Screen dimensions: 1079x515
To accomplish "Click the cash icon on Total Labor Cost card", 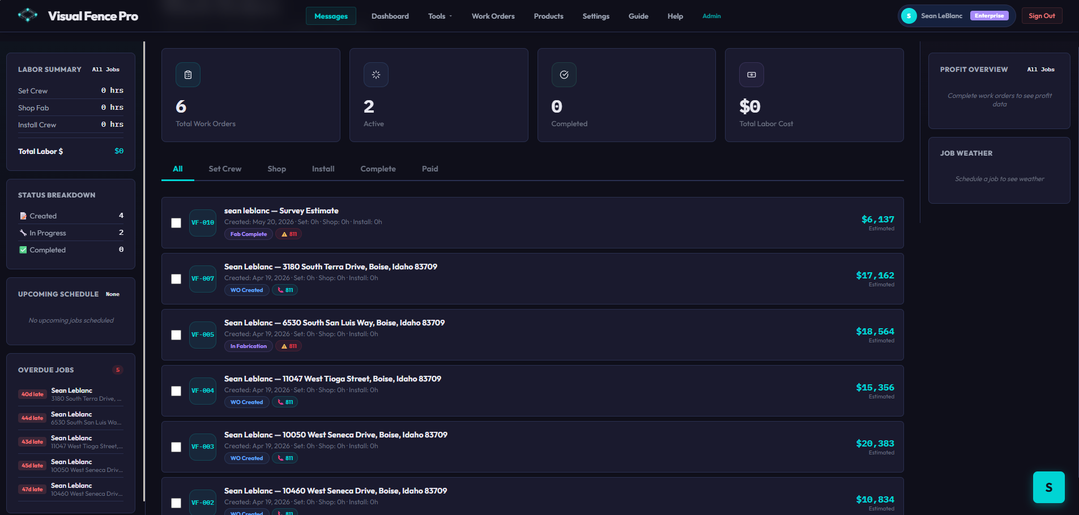I will click(x=752, y=75).
